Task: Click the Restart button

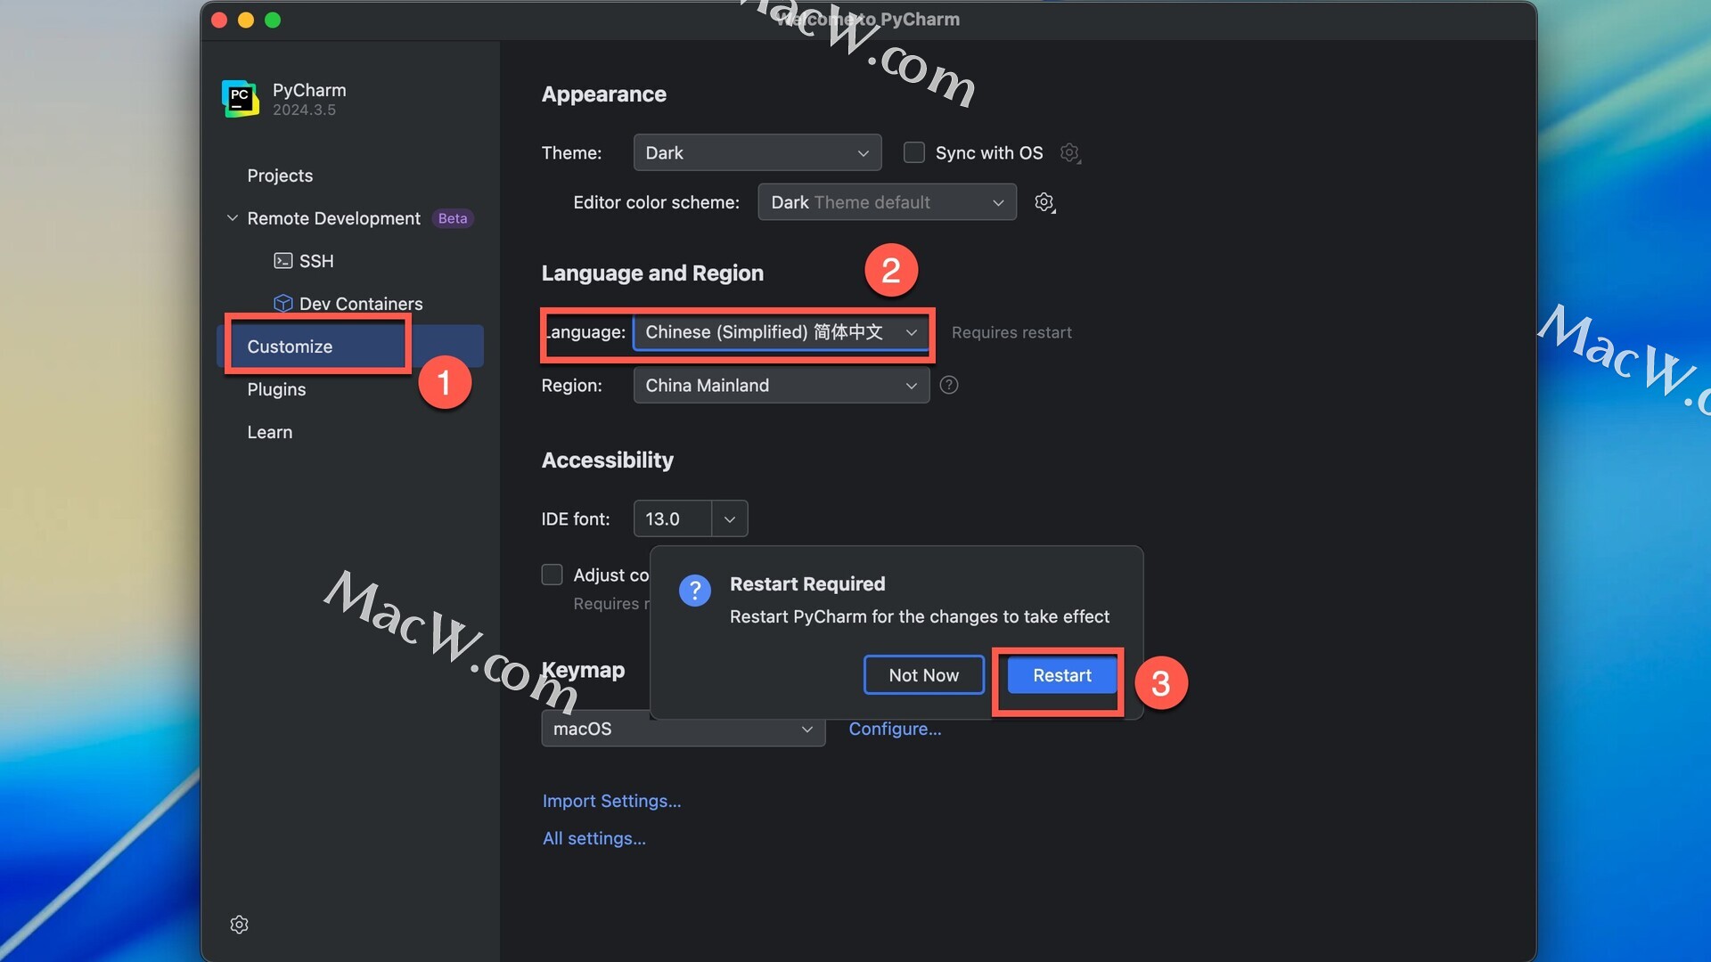Action: point(1062,675)
